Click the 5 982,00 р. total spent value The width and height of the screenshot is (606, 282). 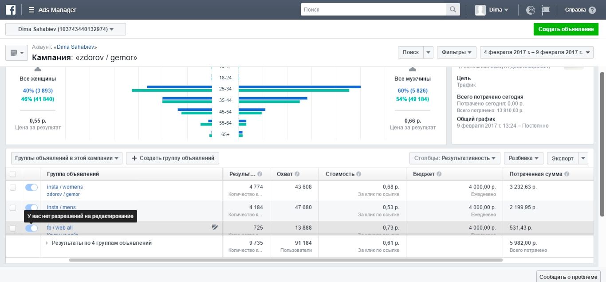[x=523, y=243]
